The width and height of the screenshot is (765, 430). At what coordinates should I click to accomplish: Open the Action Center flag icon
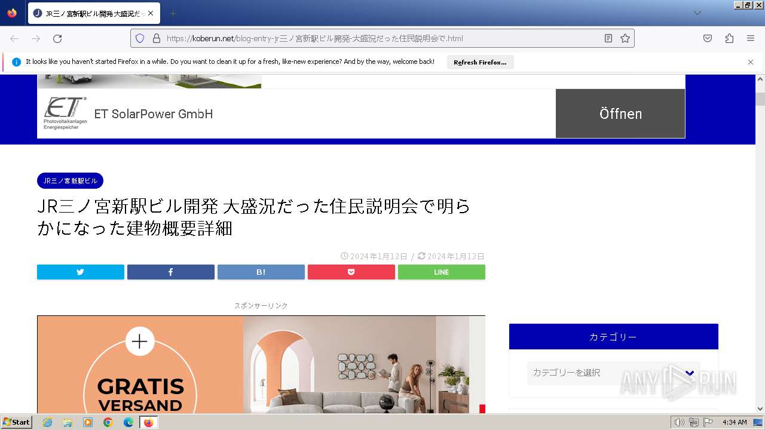708,422
